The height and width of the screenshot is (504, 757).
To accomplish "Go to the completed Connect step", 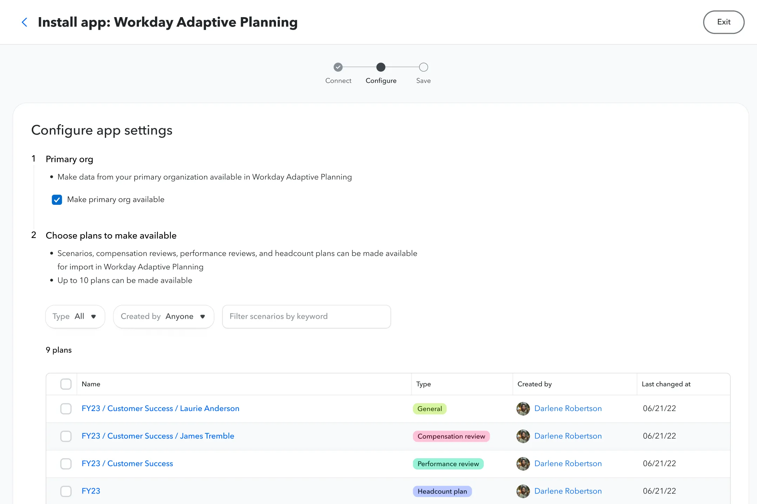I will pos(338,67).
